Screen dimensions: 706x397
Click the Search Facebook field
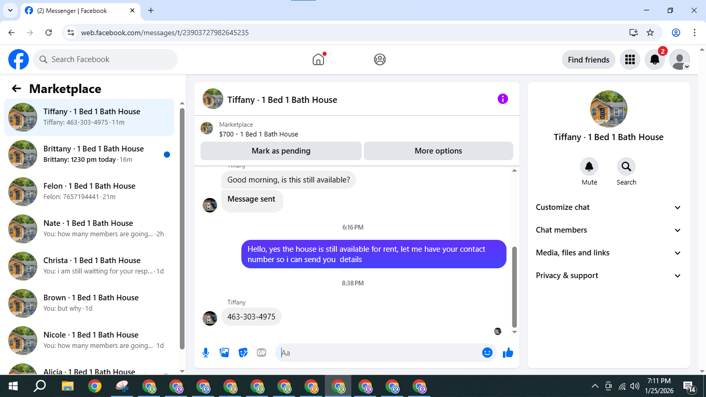(x=105, y=59)
